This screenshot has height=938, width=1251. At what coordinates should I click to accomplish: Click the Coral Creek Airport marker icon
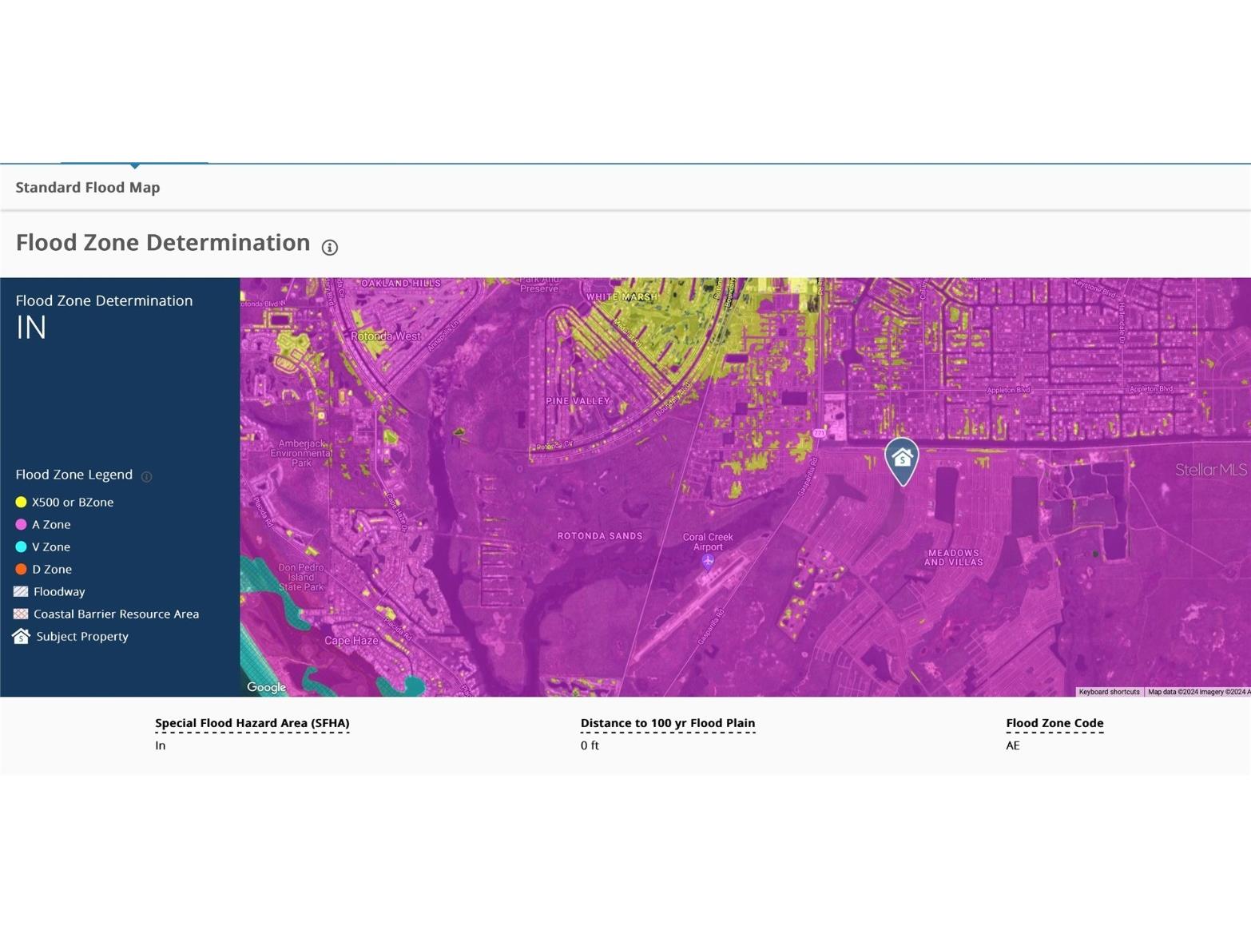click(x=708, y=562)
